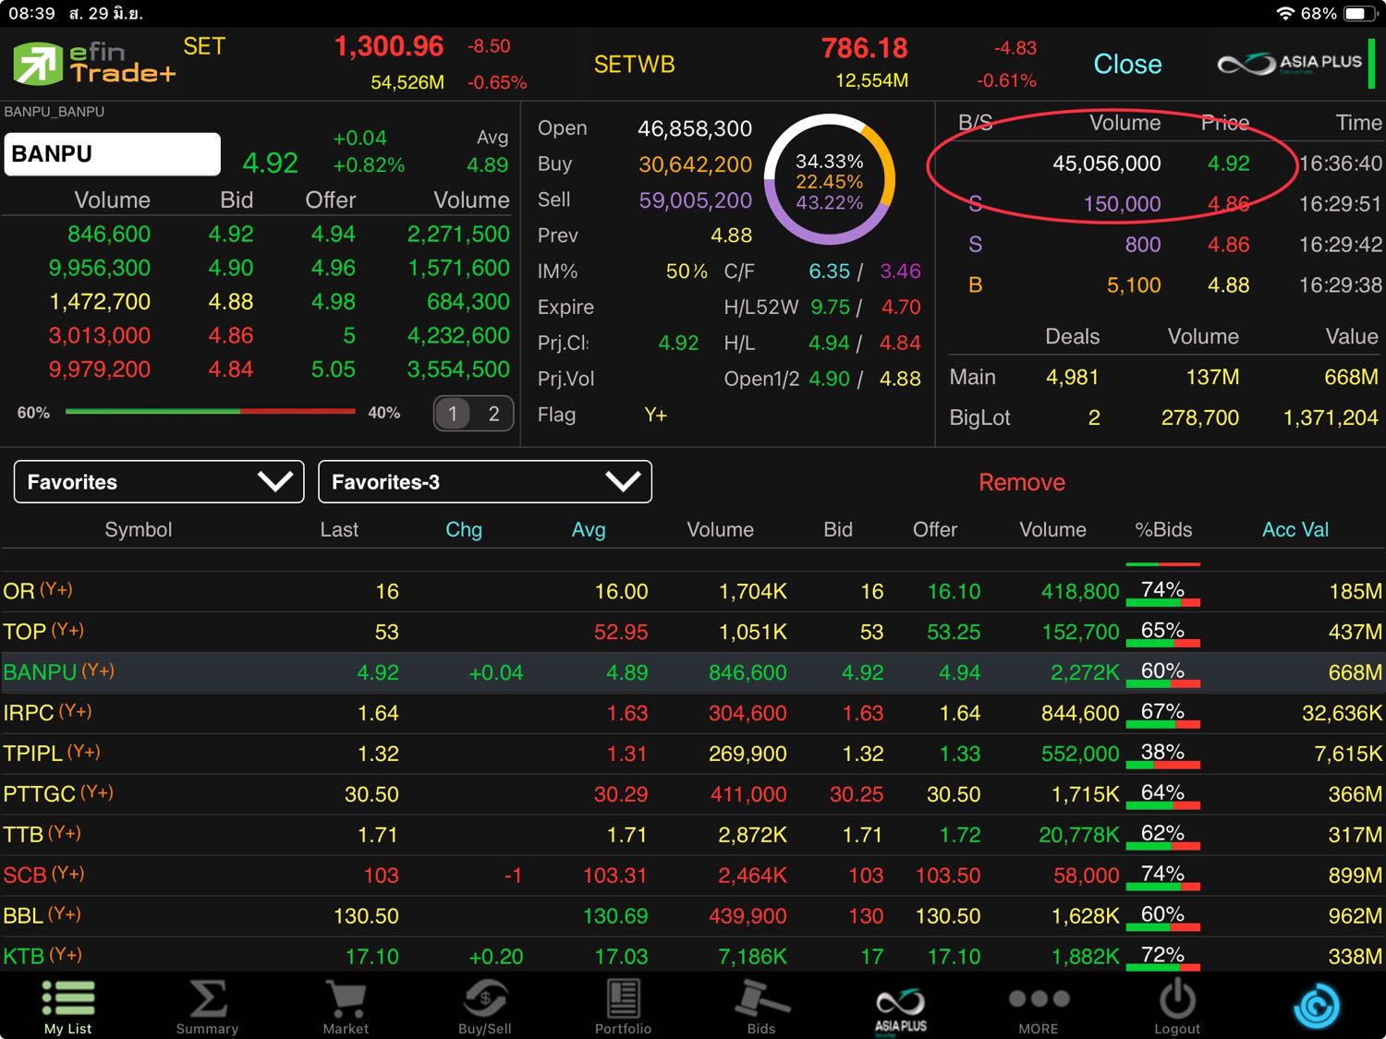Viewport: 1386px width, 1039px height.
Task: Tap the blue refresh swirl icon
Action: point(1316,1006)
